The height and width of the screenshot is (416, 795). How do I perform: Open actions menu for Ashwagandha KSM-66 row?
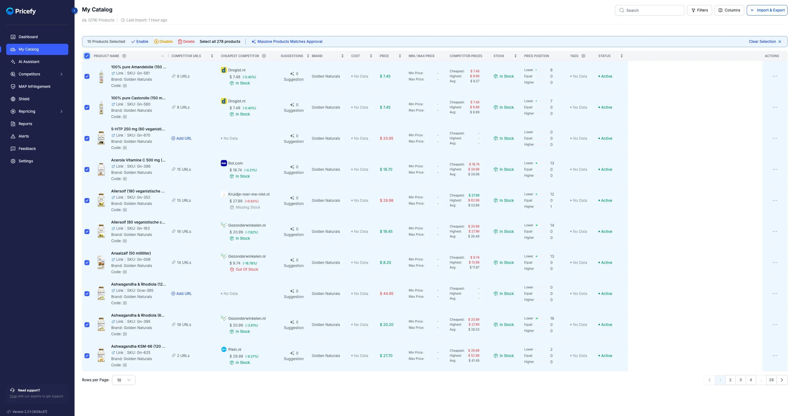click(775, 356)
